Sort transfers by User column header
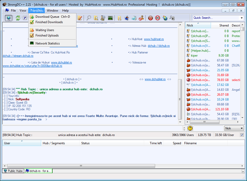This screenshot has height=181, width=247. [x=22, y=143]
